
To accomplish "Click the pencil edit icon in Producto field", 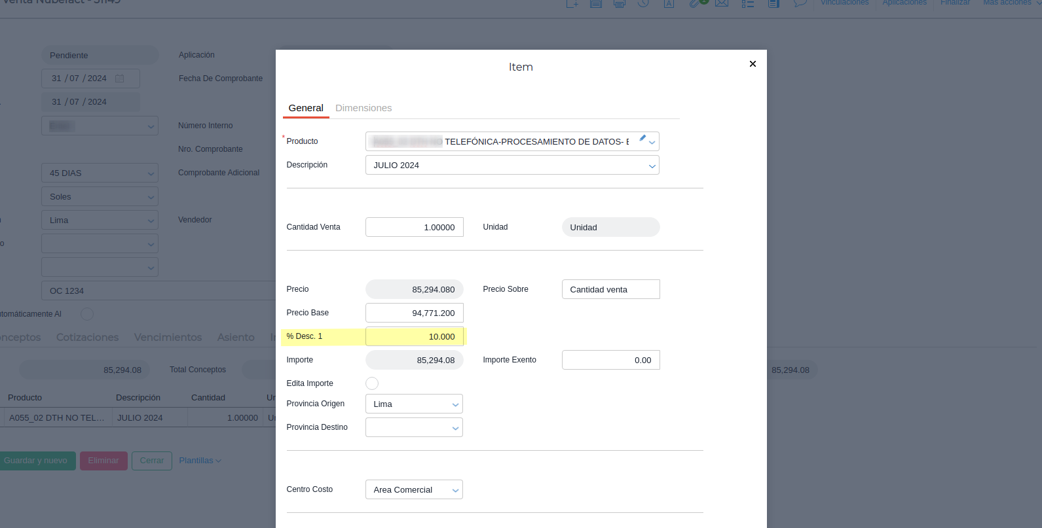I will (642, 139).
